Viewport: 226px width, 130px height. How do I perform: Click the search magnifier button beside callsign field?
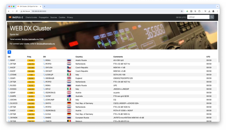coord(212,17)
